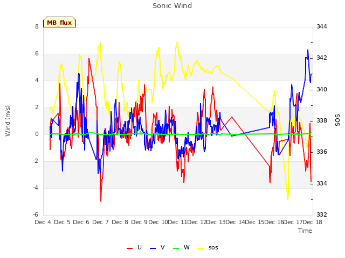Click the left axis value -4
This screenshot has width=345, height=258.
(x=36, y=188)
